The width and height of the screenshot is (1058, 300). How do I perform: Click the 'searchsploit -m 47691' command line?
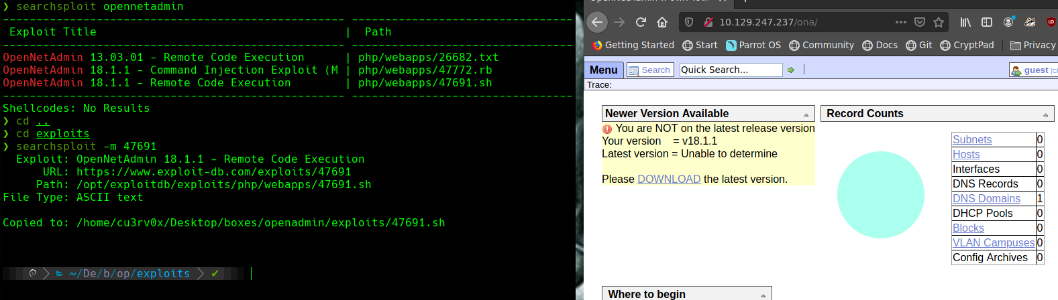[x=87, y=146]
